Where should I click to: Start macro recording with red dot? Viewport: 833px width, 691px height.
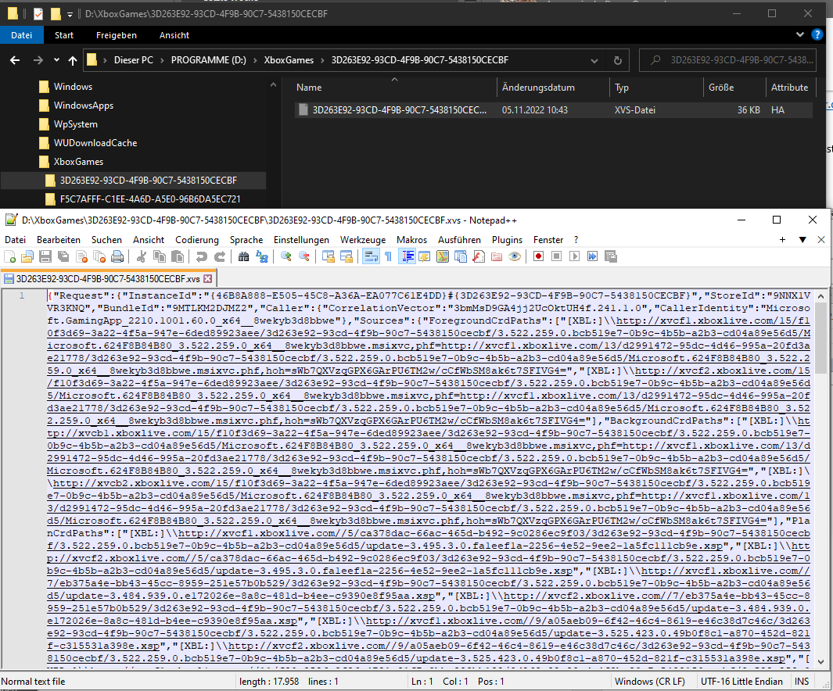(538, 257)
